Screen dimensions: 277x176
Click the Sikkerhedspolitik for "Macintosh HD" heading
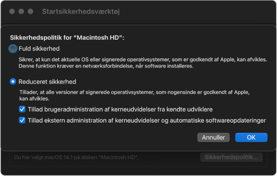[67, 38]
